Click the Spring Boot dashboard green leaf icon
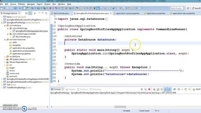The height and width of the screenshot is (113, 201). pyautogui.click(x=28, y=8)
